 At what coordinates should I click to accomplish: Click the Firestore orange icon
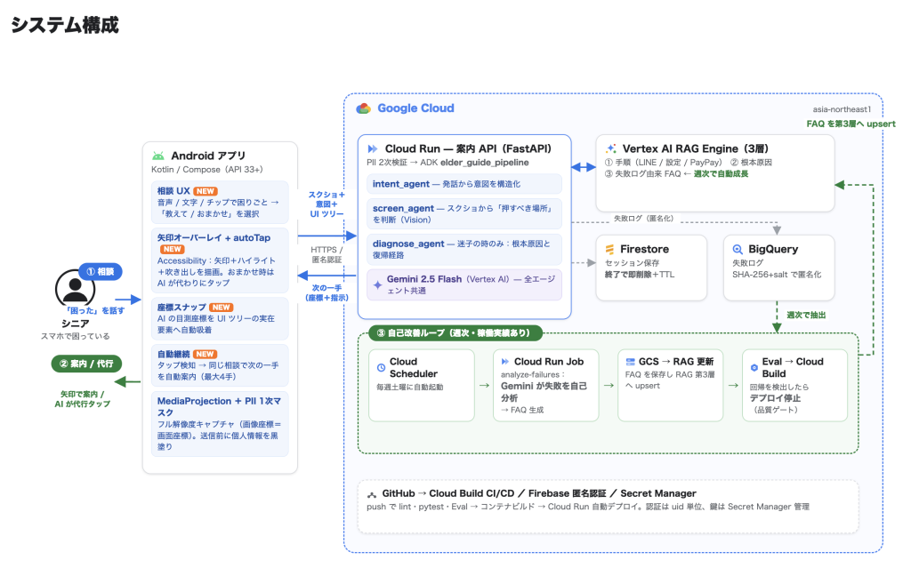click(610, 249)
